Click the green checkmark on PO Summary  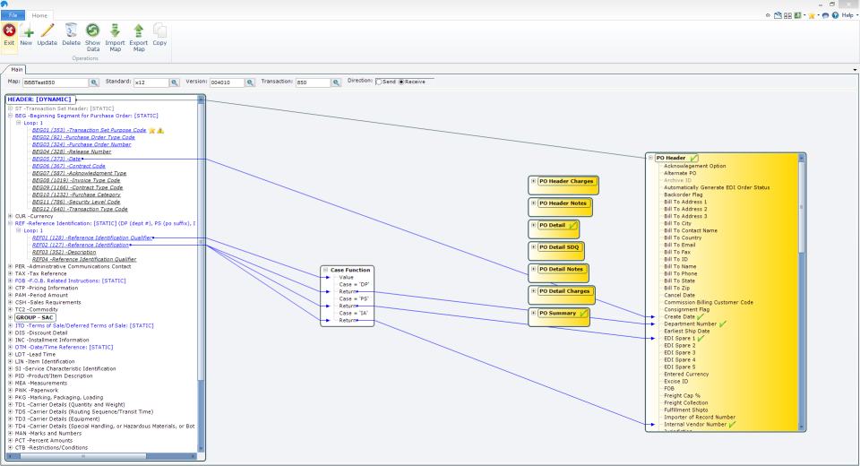583,314
